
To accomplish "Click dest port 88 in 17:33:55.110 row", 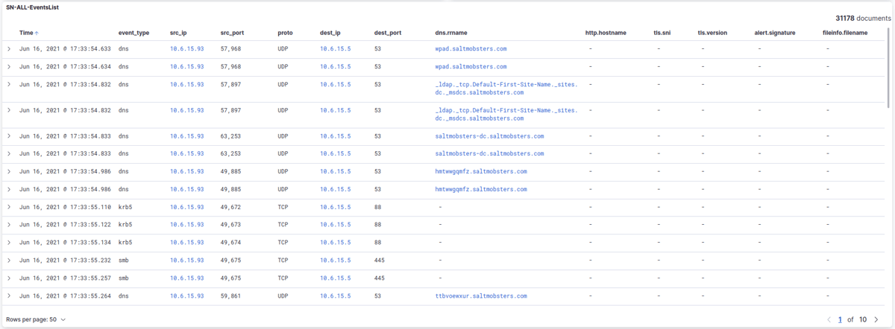I will click(378, 206).
